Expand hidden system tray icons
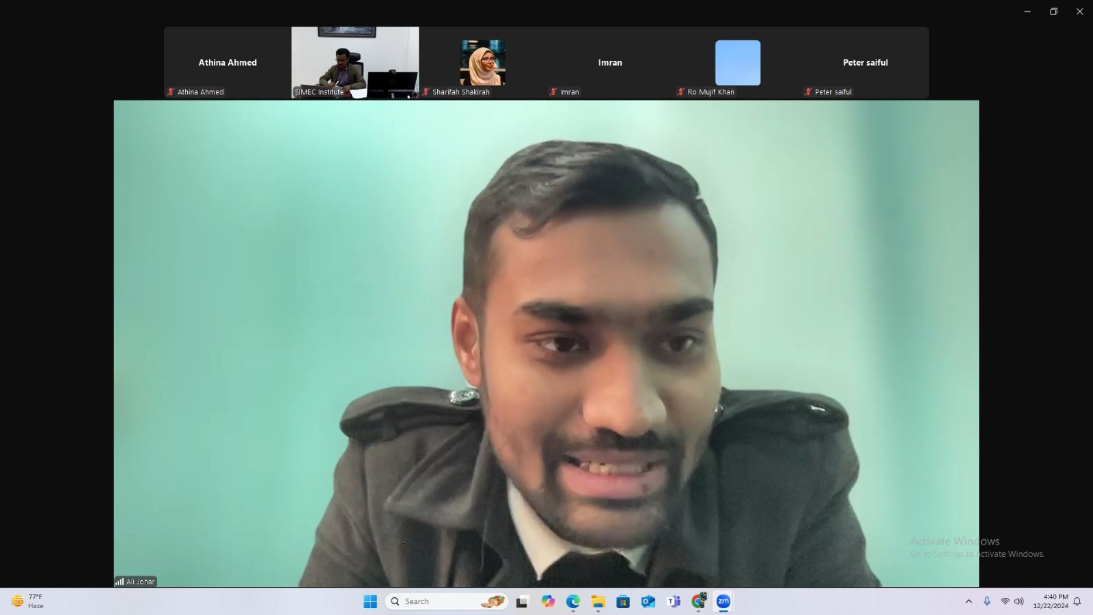Viewport: 1093px width, 615px height. pyautogui.click(x=969, y=601)
